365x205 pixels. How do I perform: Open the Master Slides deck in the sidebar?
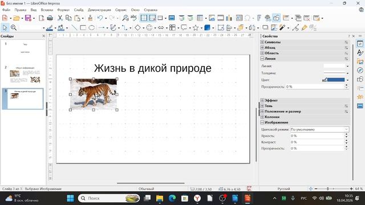(x=360, y=106)
